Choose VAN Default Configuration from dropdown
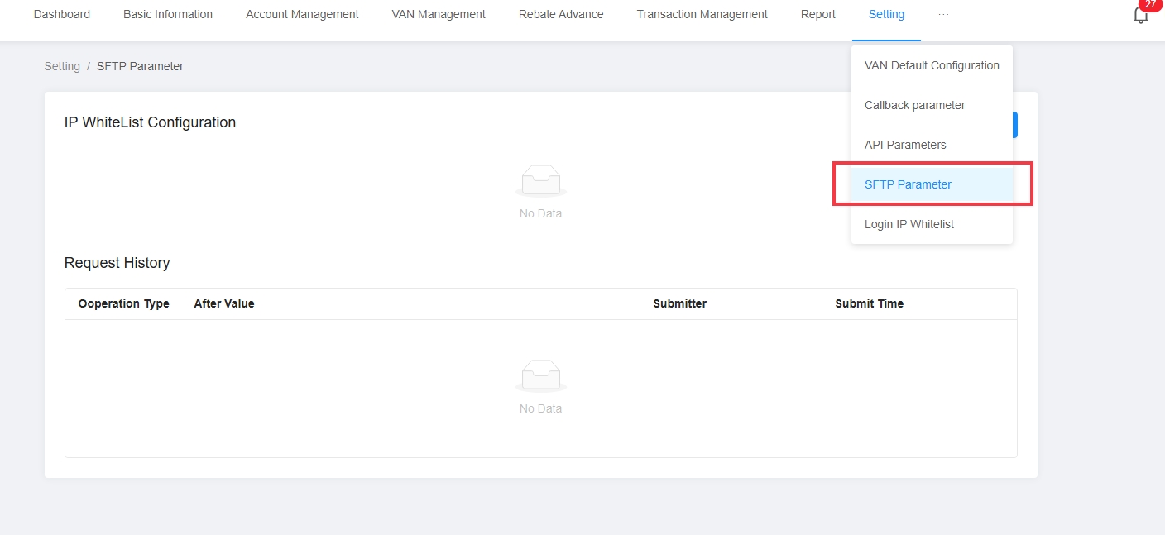Image resolution: width=1165 pixels, height=535 pixels. tap(932, 65)
